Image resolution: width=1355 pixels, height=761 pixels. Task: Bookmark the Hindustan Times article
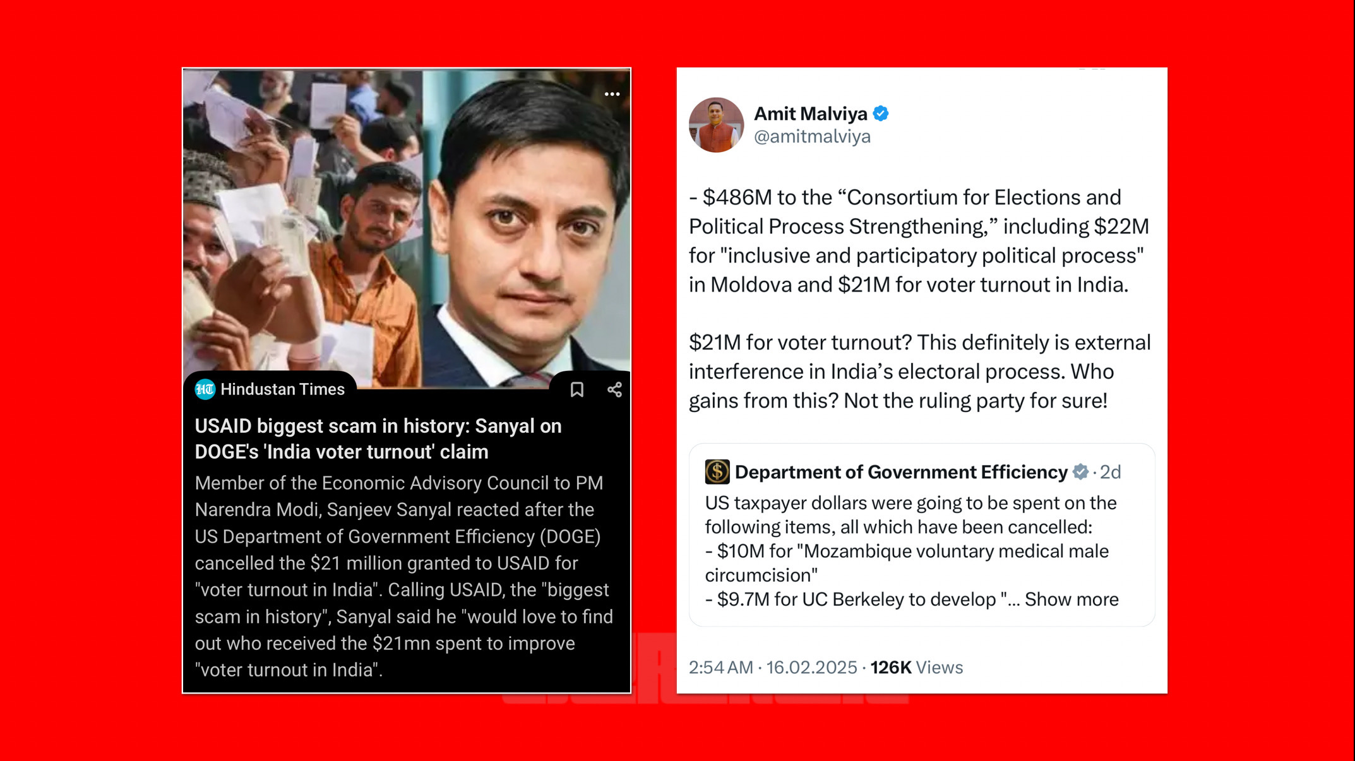[x=576, y=389]
